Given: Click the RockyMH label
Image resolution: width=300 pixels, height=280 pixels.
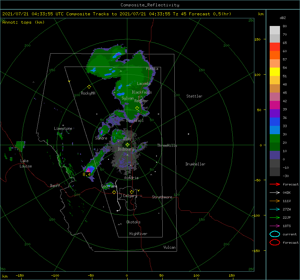Looking at the screenshot, I should pos(88,93).
